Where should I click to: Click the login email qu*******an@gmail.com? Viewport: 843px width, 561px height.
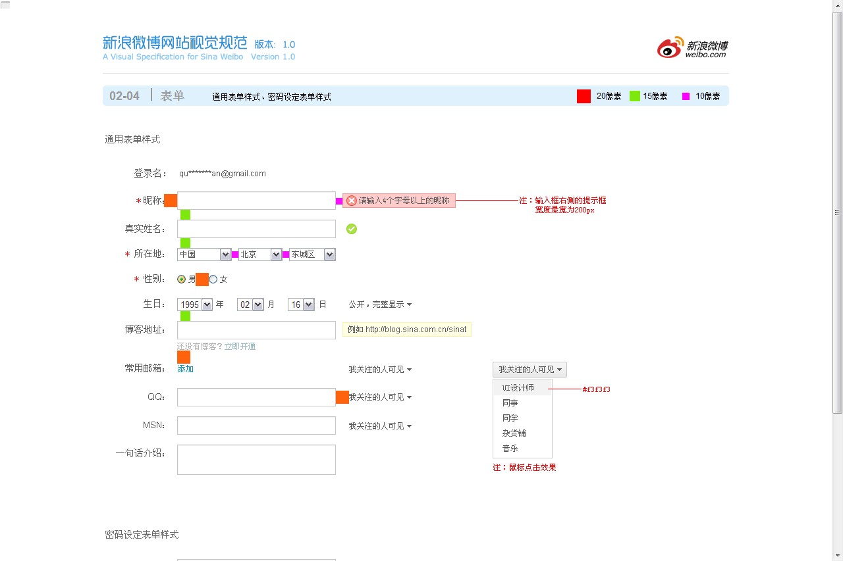tap(223, 174)
